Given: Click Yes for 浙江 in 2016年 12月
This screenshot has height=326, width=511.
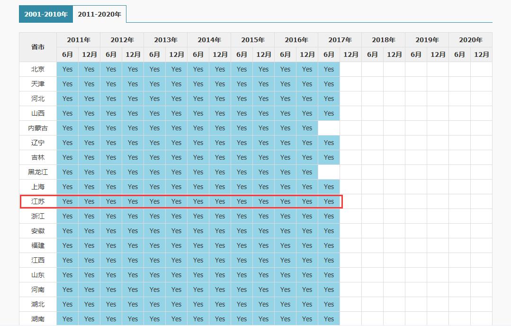Looking at the screenshot, I should [x=307, y=216].
